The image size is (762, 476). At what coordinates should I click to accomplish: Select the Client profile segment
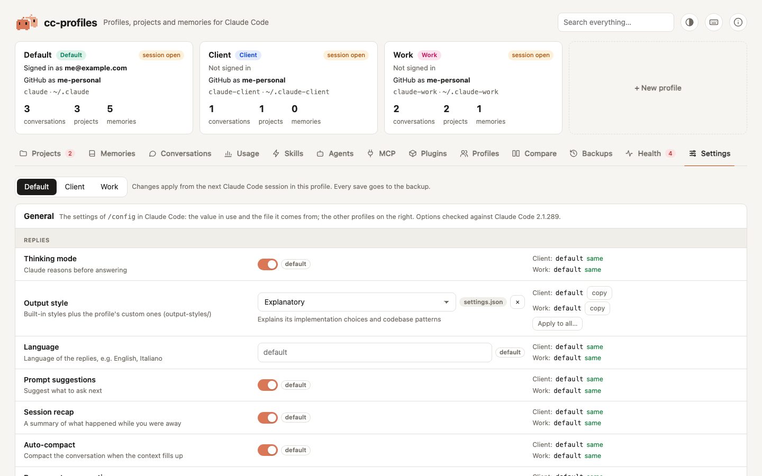click(x=75, y=187)
